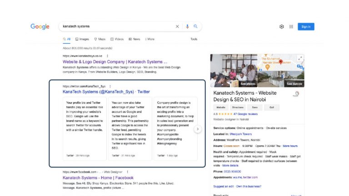This screenshot has height=196, width=349.
Task: Click the magnifying glass search icon
Action: pyautogui.click(x=195, y=26)
